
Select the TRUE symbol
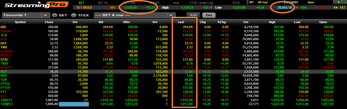4,63
